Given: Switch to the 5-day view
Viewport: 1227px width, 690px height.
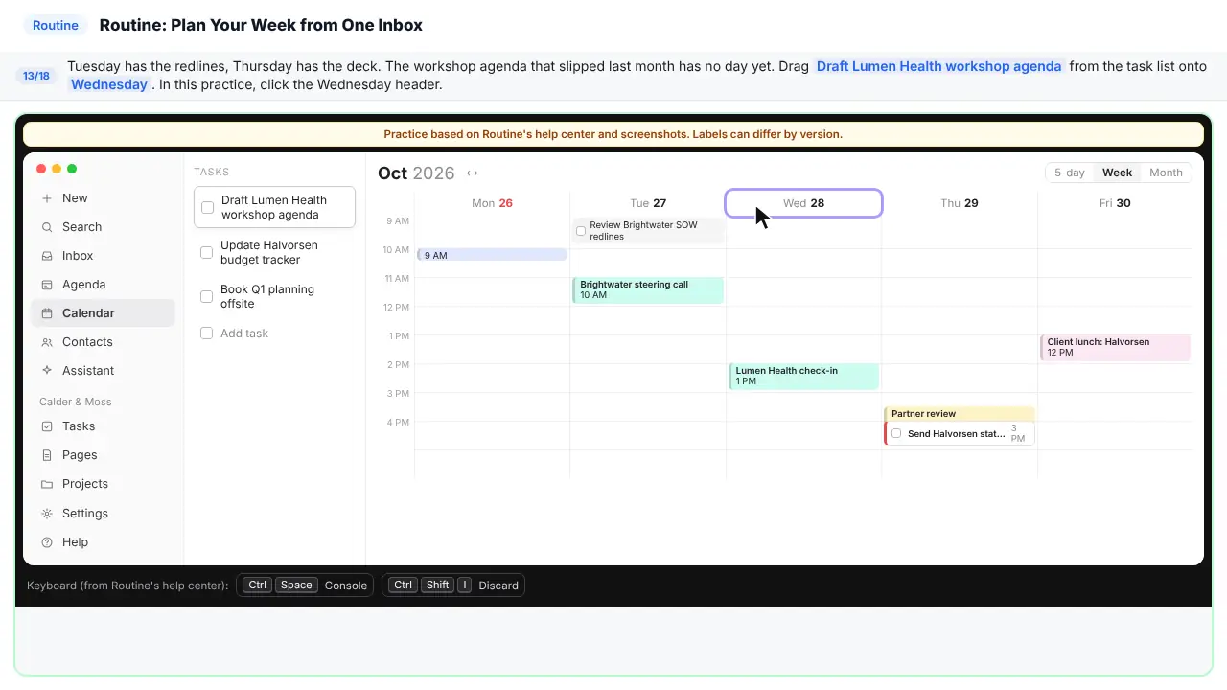Looking at the screenshot, I should click(x=1070, y=172).
